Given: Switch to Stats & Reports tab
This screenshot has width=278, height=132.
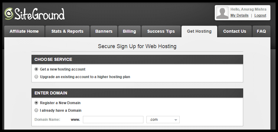Looking at the screenshot, I should coord(67,31).
